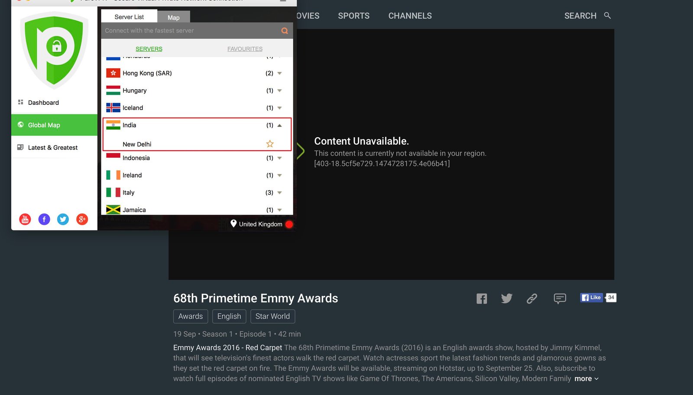Click the Global Map globe icon
The width and height of the screenshot is (693, 395).
(x=20, y=125)
